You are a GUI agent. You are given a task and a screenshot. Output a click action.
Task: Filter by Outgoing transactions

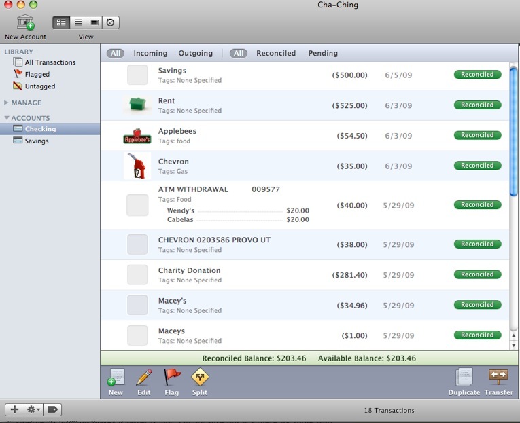click(x=195, y=53)
